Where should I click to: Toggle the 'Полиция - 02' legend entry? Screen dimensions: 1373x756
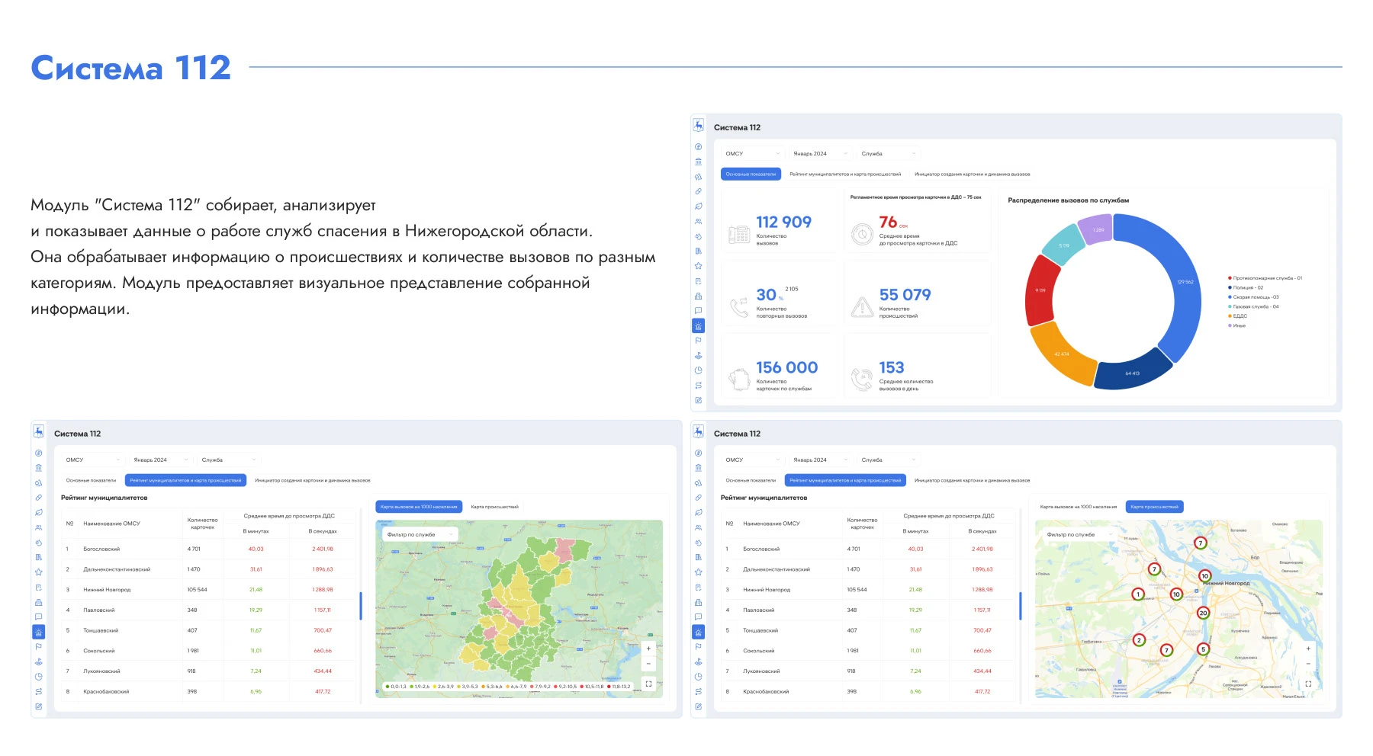(1247, 288)
